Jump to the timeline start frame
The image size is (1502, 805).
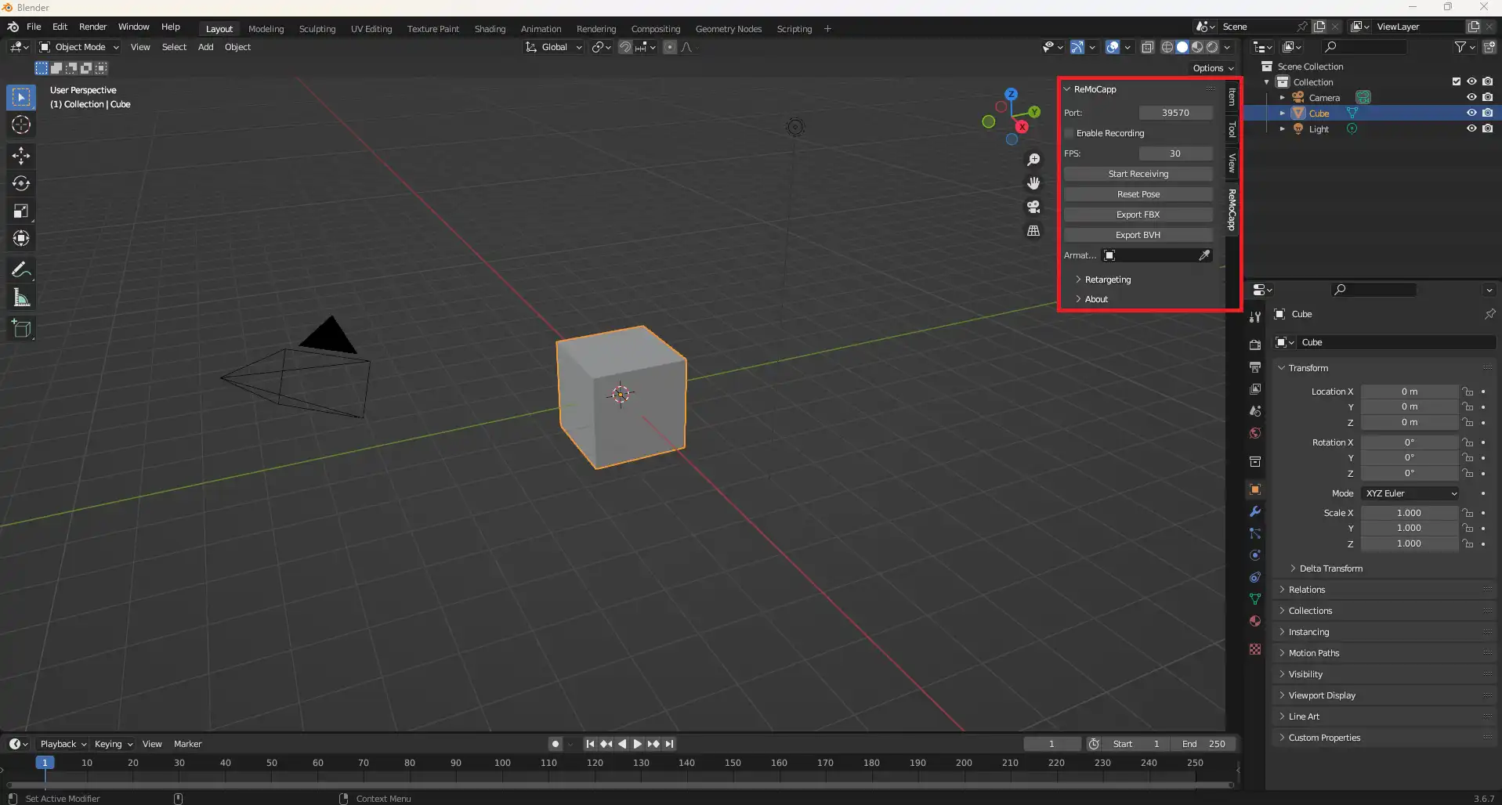pyautogui.click(x=590, y=744)
